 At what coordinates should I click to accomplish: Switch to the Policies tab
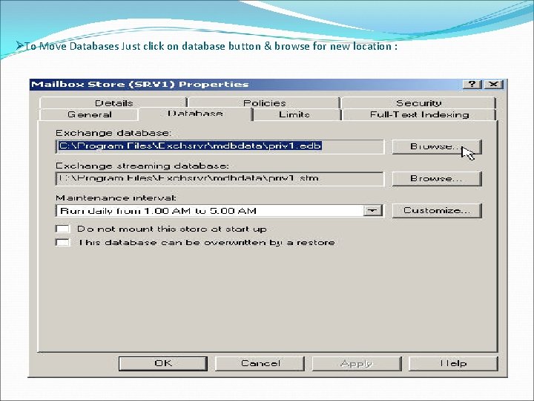[264, 103]
